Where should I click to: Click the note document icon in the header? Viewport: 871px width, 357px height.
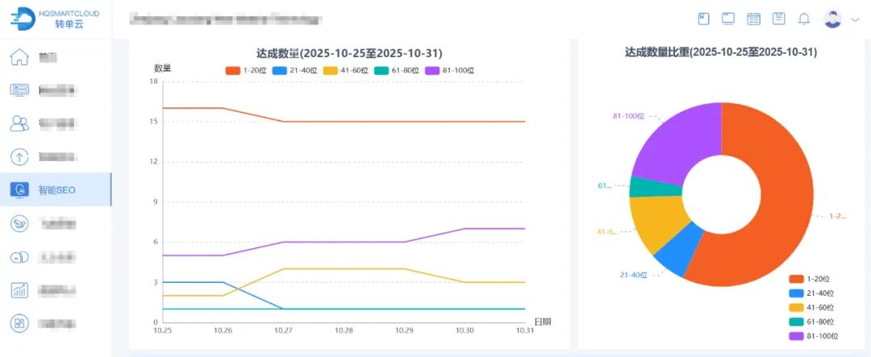tap(778, 19)
